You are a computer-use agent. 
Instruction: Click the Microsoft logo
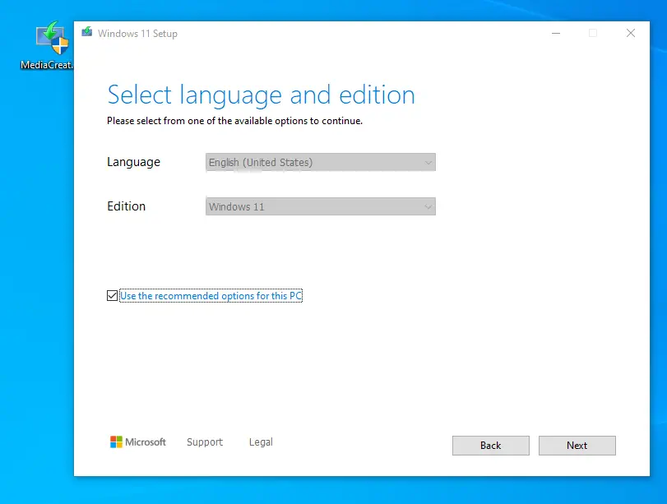[138, 442]
